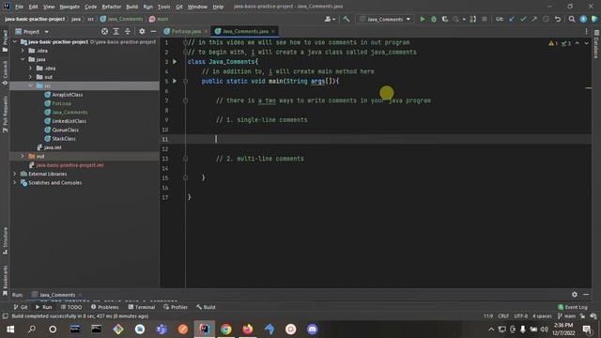Open Run panel settings gear
Screen dimensions: 601x338
[575, 294]
